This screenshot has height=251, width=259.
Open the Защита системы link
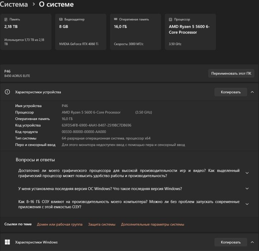pyautogui.click(x=102, y=224)
